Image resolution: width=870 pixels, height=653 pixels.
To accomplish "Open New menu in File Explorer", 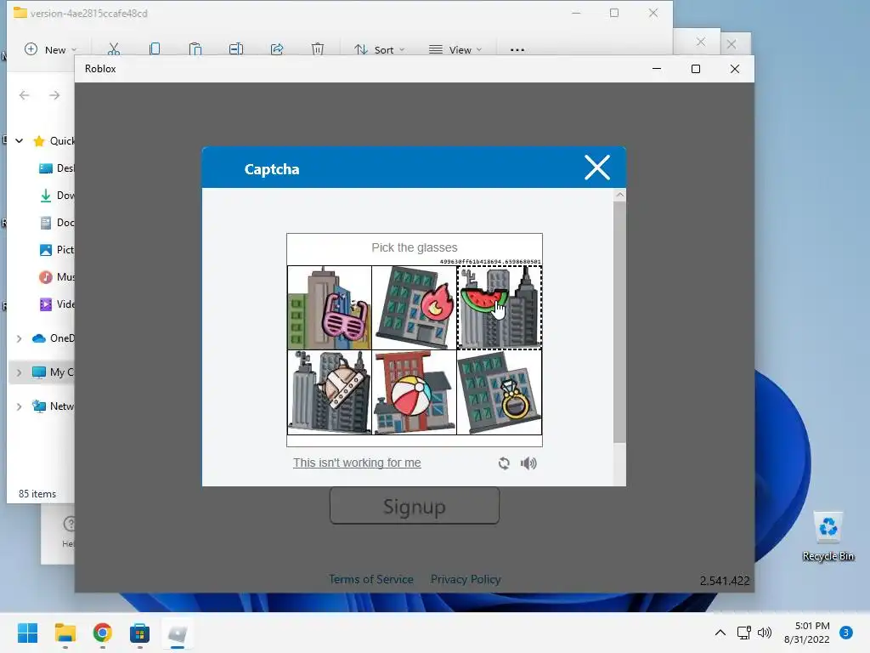I will [50, 49].
